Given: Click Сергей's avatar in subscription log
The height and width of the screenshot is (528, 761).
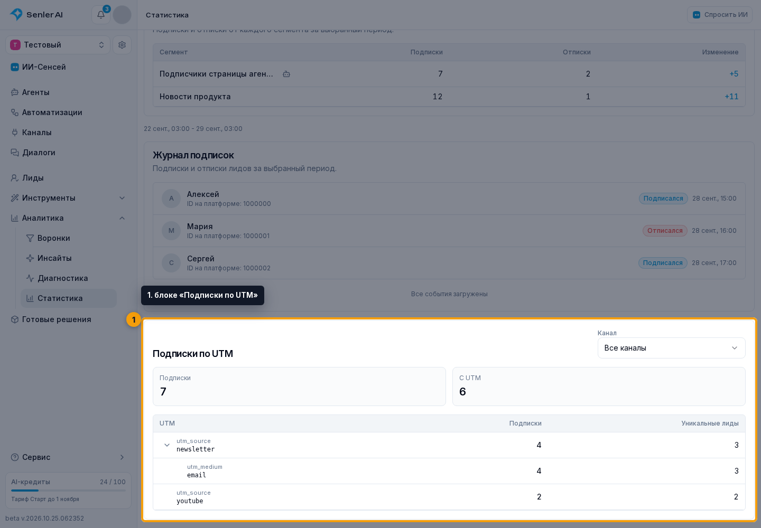Looking at the screenshot, I should click(x=171, y=263).
